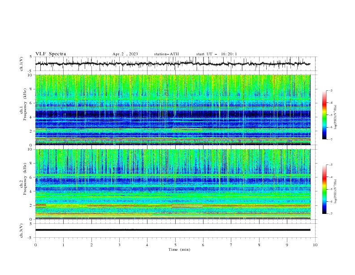Click the time axis tick label "0"
Viewport: 355px width, 275px height.
[x=35, y=245]
